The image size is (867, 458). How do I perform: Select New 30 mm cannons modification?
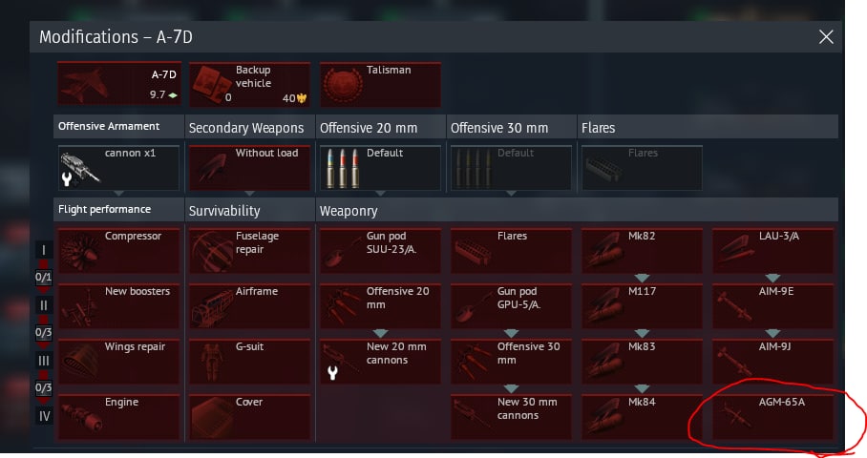[x=511, y=417]
